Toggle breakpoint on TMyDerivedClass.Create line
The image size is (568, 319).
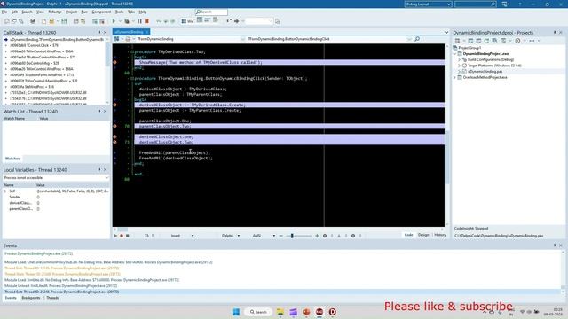pyautogui.click(x=114, y=105)
